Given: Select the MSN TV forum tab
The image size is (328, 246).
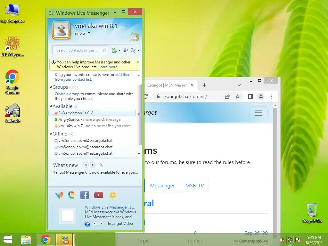Looking at the screenshot, I should (194, 185).
